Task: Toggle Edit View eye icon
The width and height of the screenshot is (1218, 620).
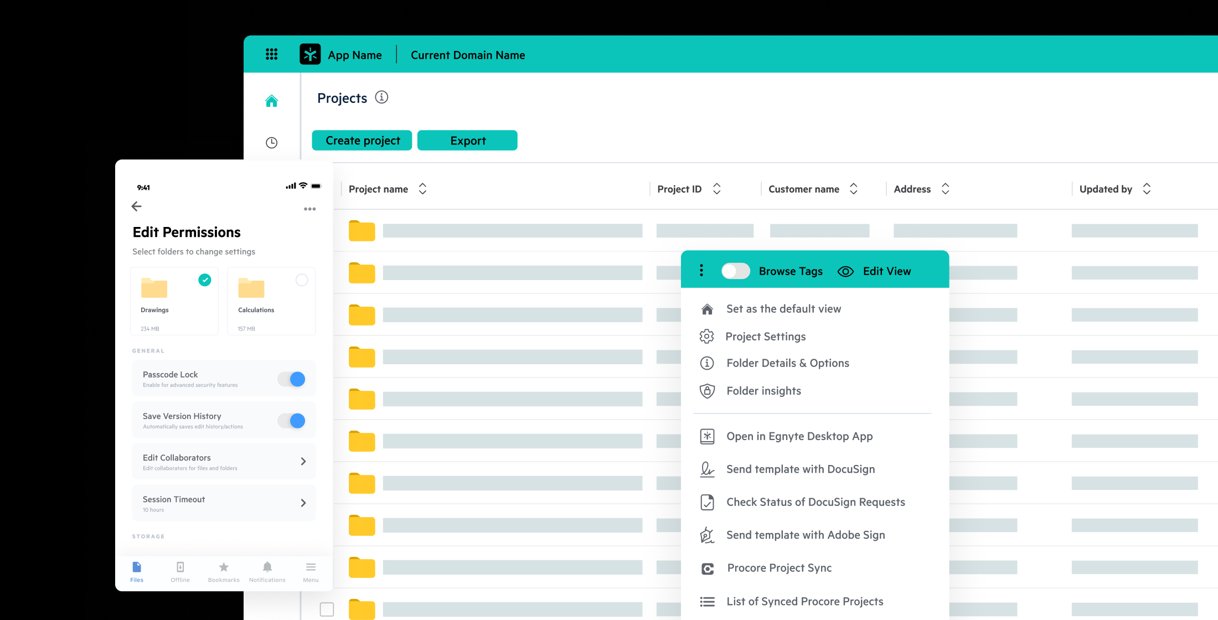Action: (x=845, y=271)
